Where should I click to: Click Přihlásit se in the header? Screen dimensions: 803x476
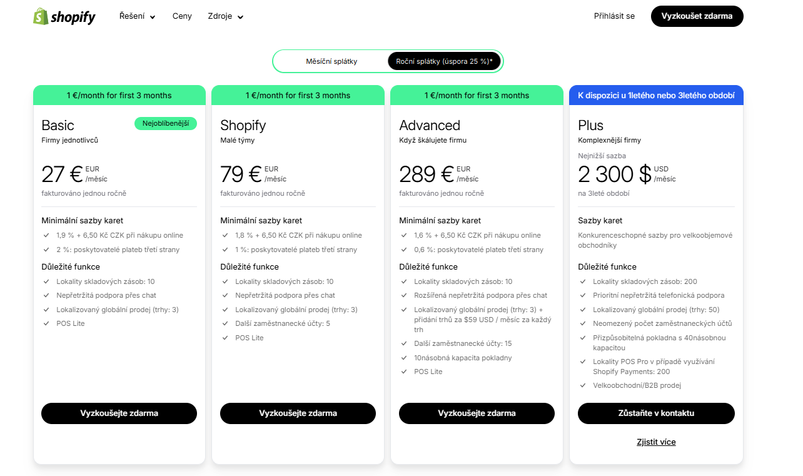[614, 16]
